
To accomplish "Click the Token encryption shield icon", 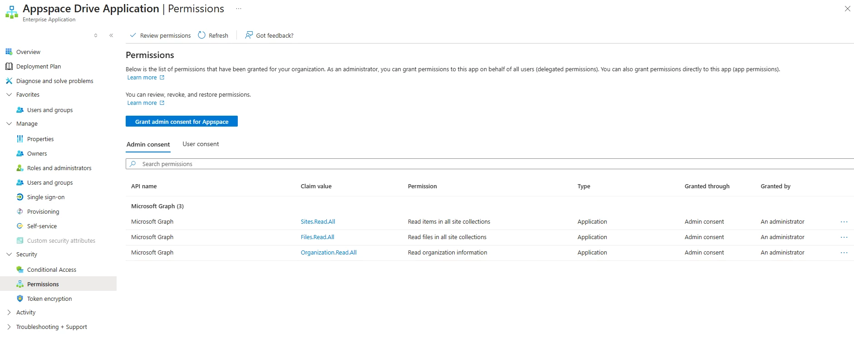I will (20, 299).
